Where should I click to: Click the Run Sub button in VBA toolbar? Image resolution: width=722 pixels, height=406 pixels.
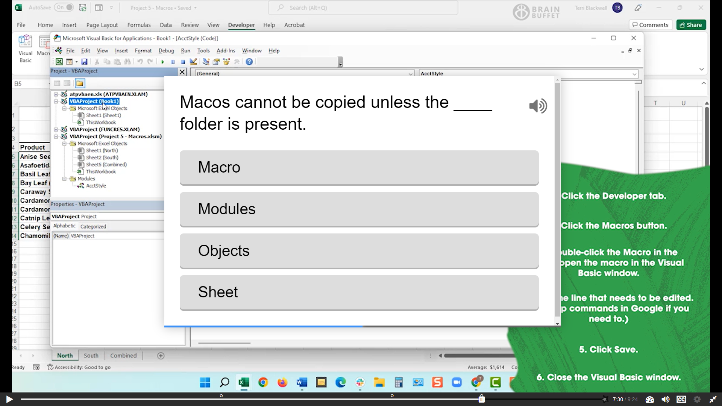click(x=163, y=62)
